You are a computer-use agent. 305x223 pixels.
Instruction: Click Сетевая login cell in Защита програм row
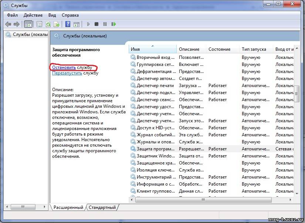284,149
